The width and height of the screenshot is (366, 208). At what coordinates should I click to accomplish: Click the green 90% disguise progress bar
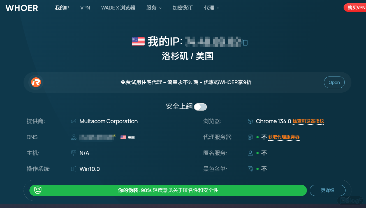click(x=168, y=190)
